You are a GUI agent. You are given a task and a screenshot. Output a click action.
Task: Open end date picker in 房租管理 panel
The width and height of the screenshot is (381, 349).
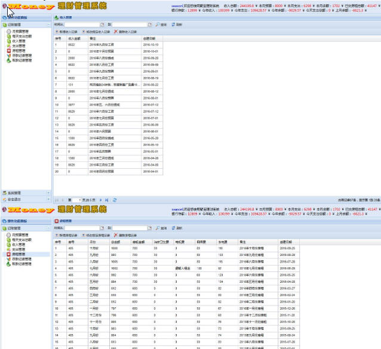coord(149,228)
